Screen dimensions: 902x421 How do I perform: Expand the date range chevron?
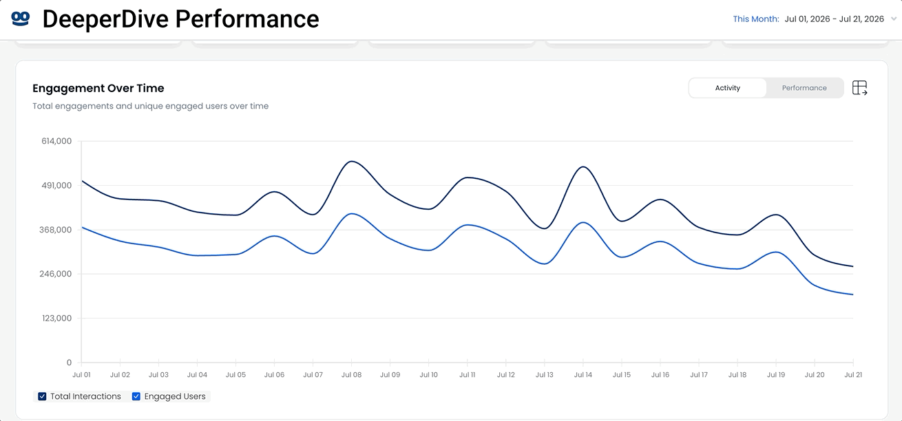tap(894, 19)
